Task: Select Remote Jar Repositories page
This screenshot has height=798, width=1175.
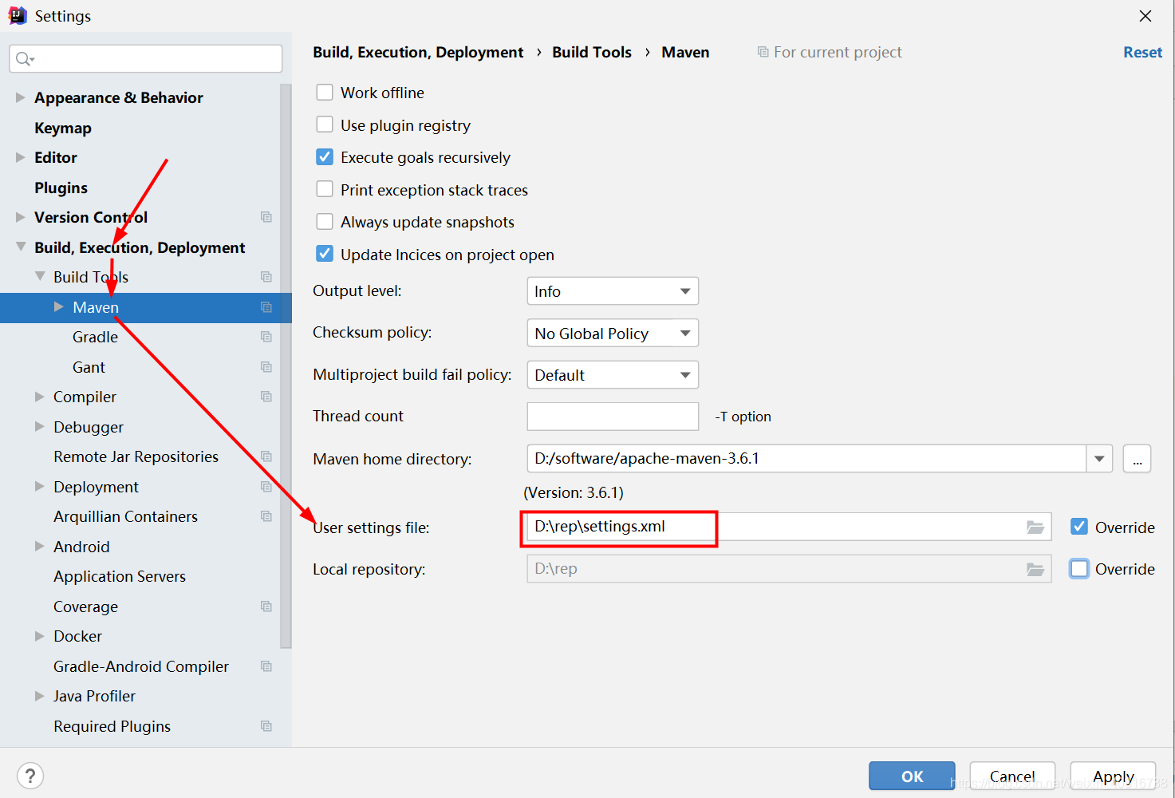Action: [x=136, y=456]
